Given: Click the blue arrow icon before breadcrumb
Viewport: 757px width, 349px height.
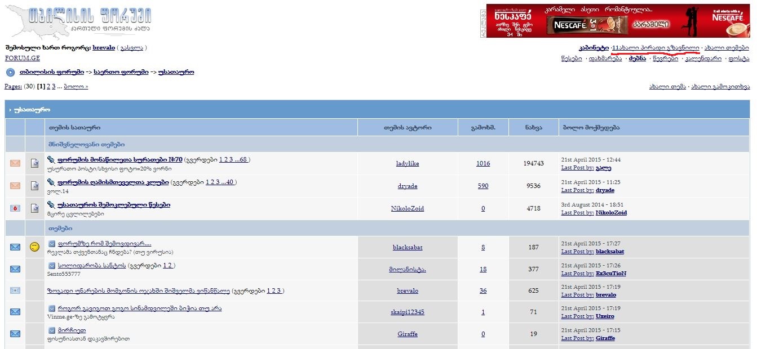Looking at the screenshot, I should (x=10, y=72).
